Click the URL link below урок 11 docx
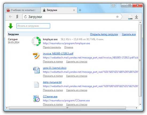Screen dimensions: 147x115 [x=91, y=72]
